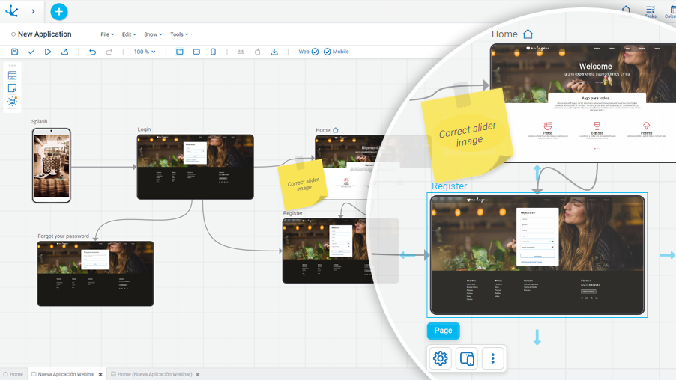Click the blue left arrow beside Register

point(408,255)
